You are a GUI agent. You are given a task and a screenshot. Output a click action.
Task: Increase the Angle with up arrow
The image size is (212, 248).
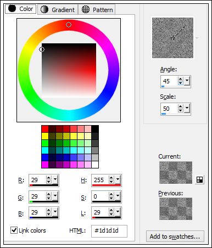(181, 79)
